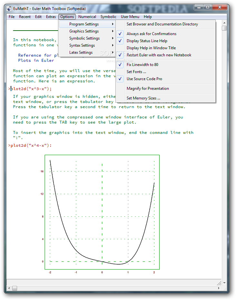The width and height of the screenshot is (236, 300).
Task: Toggle Use Source Code Pro font
Action: (165, 79)
